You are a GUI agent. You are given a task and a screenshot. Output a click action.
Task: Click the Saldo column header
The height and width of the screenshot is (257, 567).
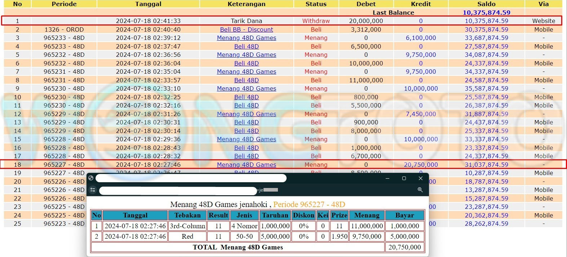coord(486,4)
